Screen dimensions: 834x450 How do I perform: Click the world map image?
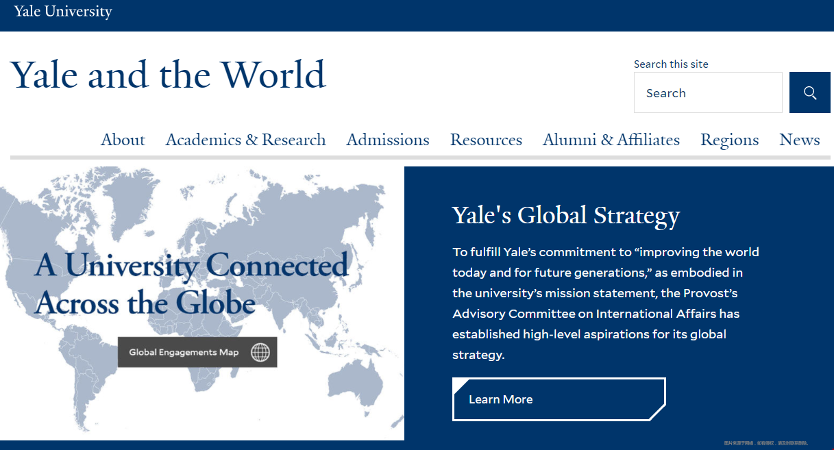point(202,303)
